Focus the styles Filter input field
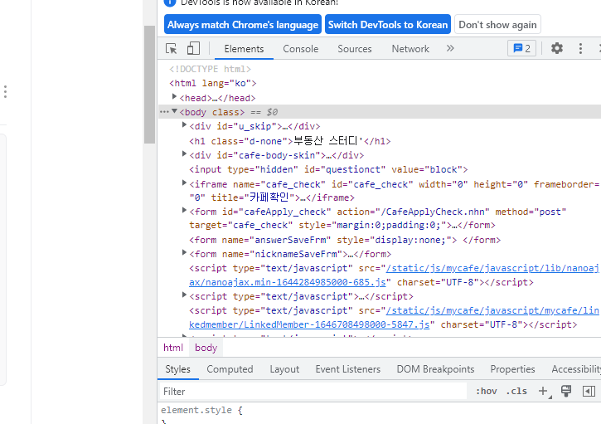The width and height of the screenshot is (601, 424). [x=313, y=392]
